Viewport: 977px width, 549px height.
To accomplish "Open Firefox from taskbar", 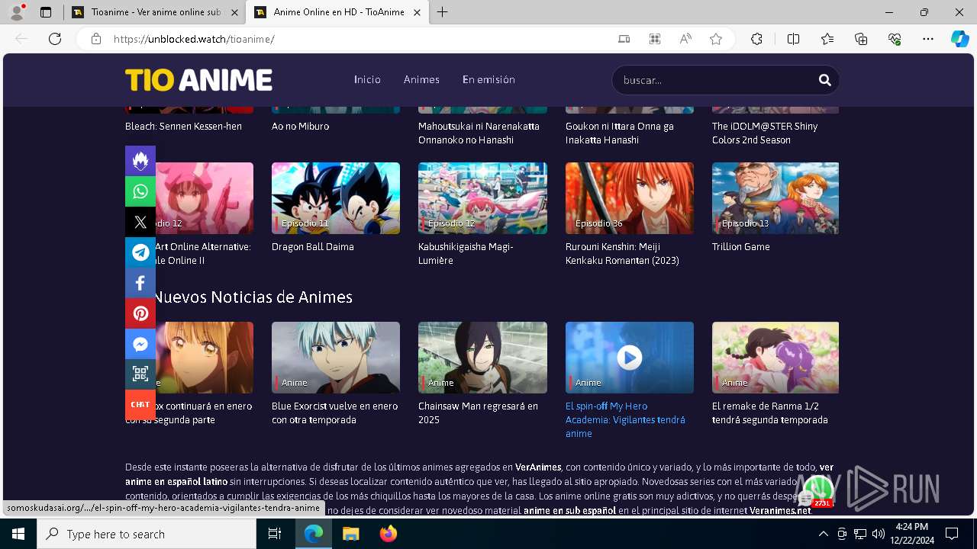I will (389, 534).
